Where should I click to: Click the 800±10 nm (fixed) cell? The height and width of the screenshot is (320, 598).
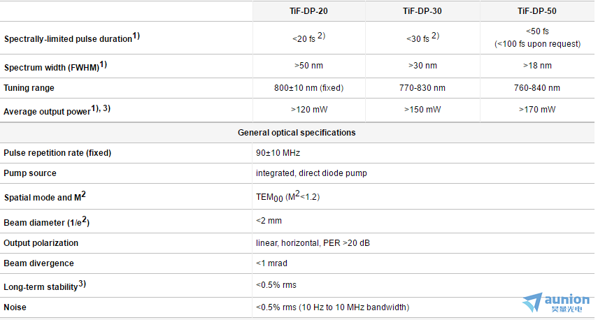coord(308,88)
